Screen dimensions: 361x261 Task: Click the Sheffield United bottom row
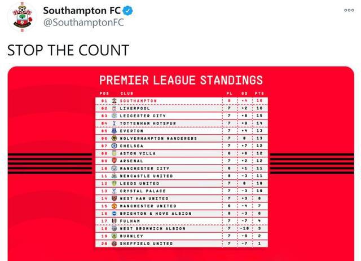[x=180, y=245]
